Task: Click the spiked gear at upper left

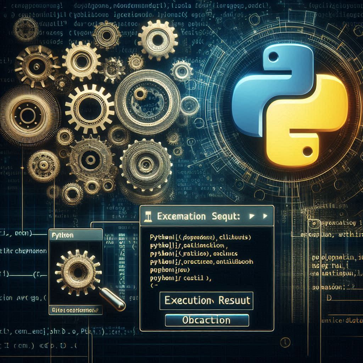Action: (x=37, y=66)
